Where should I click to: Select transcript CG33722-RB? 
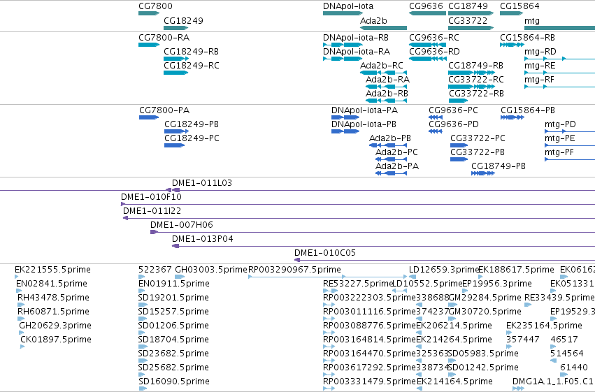(x=458, y=101)
